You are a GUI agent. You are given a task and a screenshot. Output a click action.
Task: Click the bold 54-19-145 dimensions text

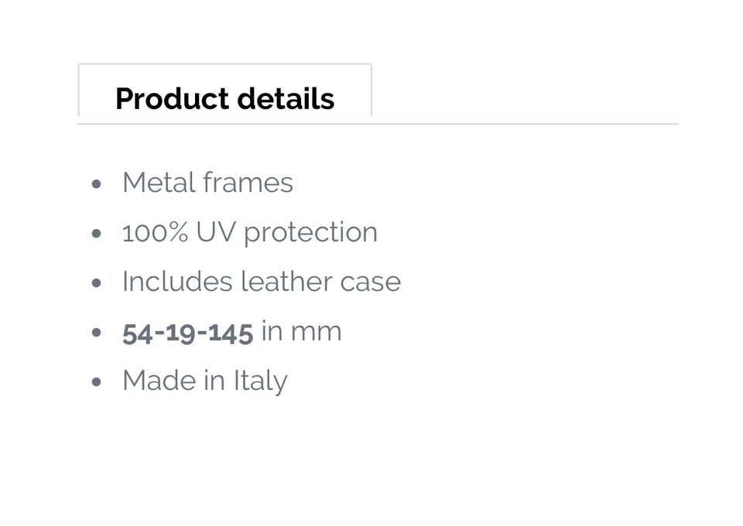[187, 332]
